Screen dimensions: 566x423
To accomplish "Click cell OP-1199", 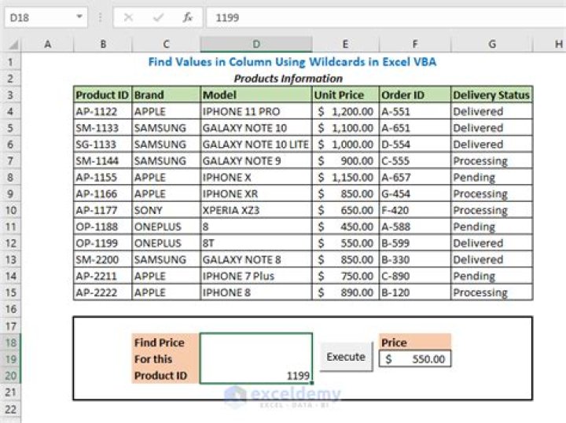I will click(x=102, y=243).
